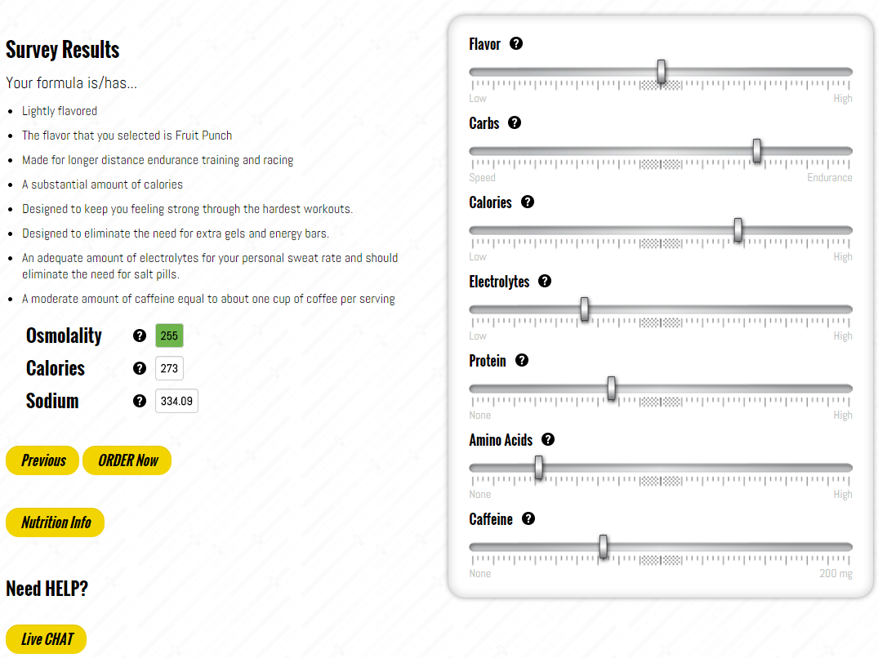Image resolution: width=878 pixels, height=658 pixels.
Task: Open the Amino Acids help icon
Action: (x=548, y=439)
